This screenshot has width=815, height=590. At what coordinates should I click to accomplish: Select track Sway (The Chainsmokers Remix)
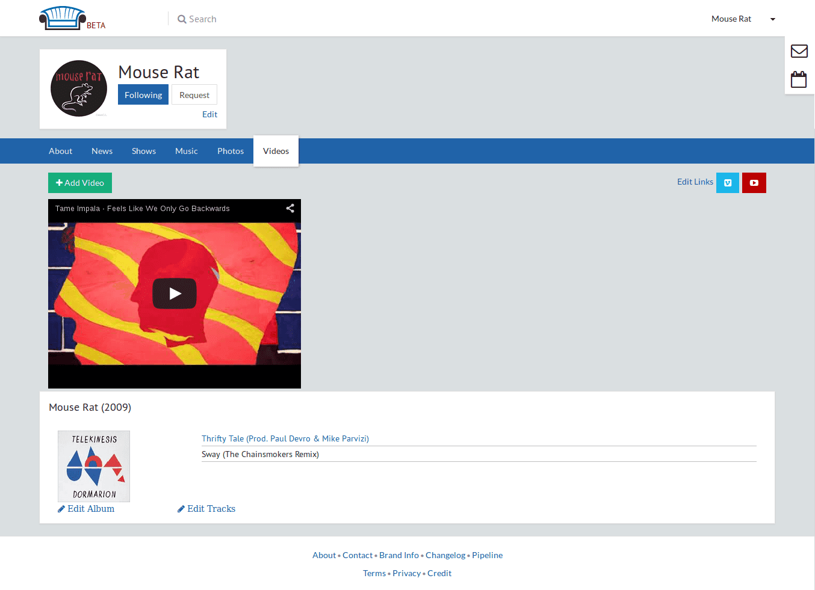point(260,454)
